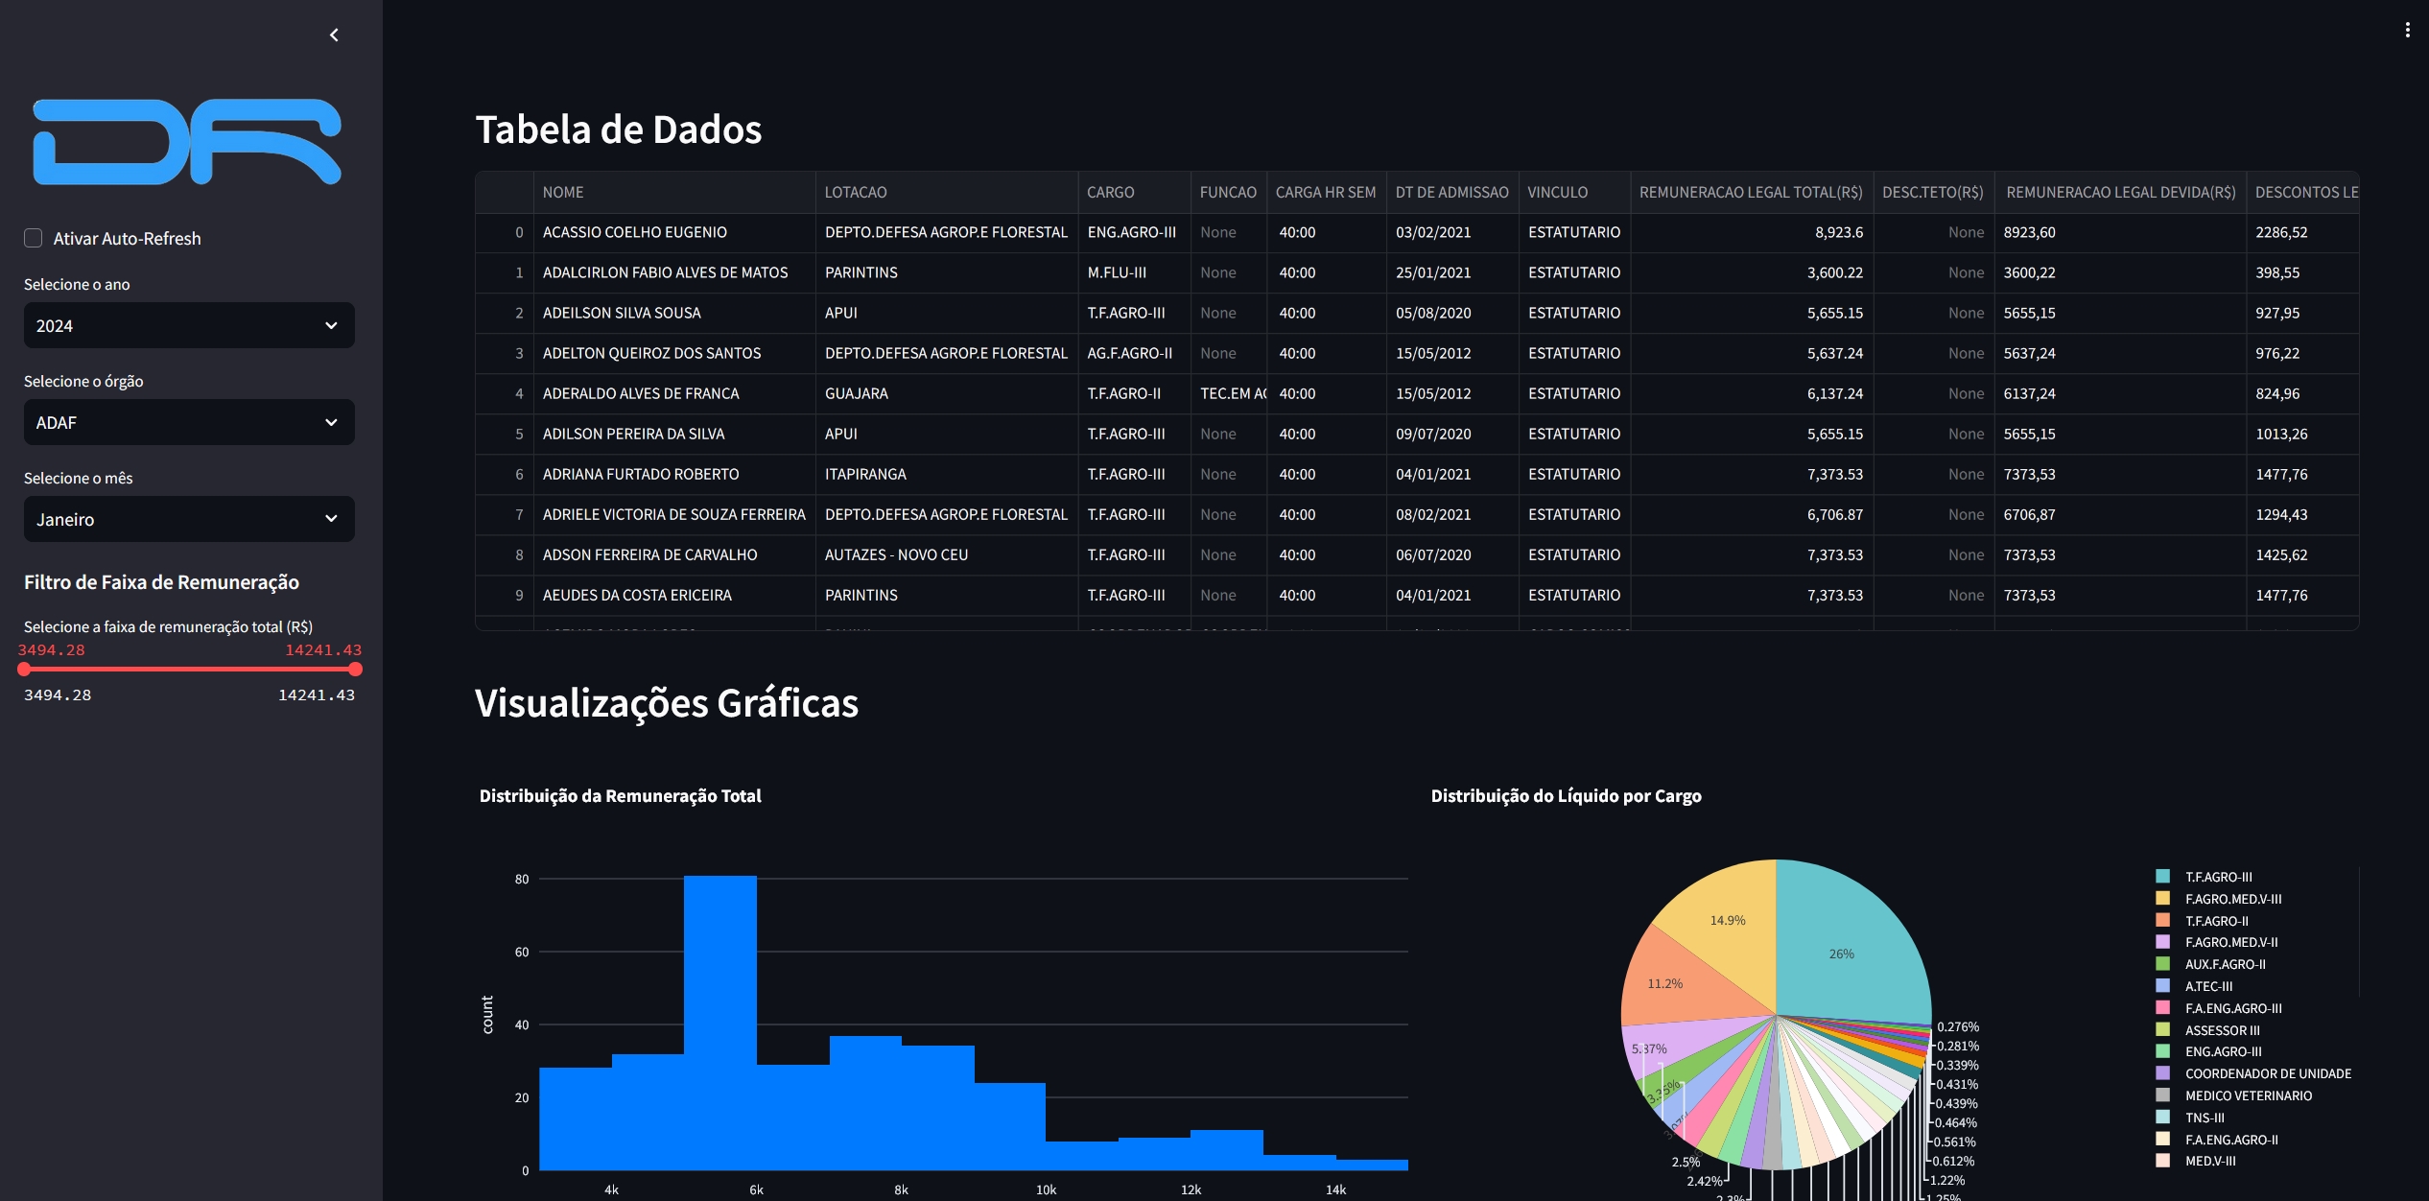Viewport: 2429px width, 1201px height.
Task: Select cell ADEILSON SILVA SOUSA
Action: point(674,313)
